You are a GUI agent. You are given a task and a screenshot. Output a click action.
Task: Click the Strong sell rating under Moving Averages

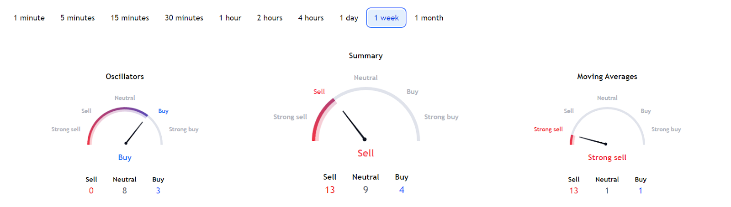tap(607, 157)
